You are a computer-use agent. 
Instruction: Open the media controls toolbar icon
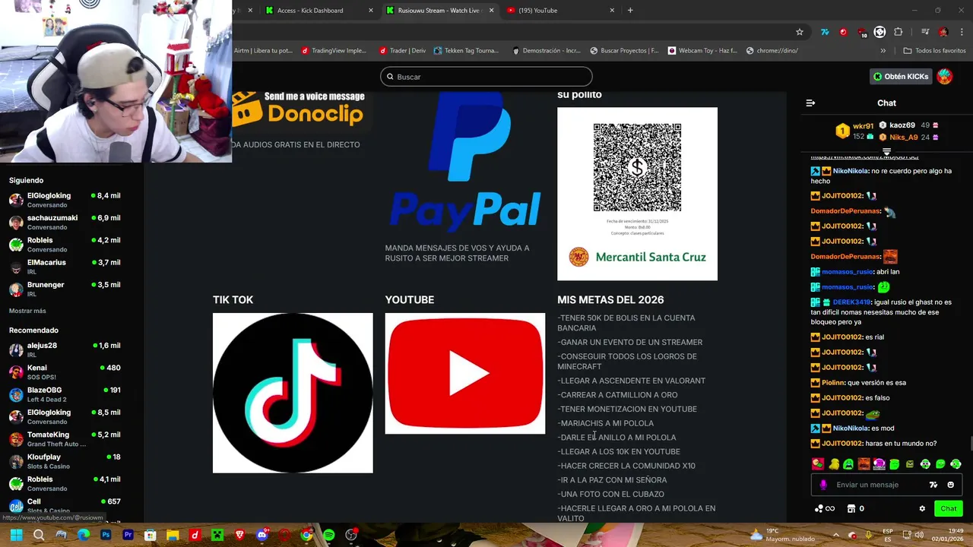pos(924,32)
